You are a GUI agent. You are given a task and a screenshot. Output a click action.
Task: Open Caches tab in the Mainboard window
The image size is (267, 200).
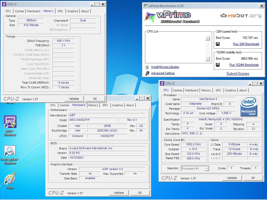[x=64, y=105]
